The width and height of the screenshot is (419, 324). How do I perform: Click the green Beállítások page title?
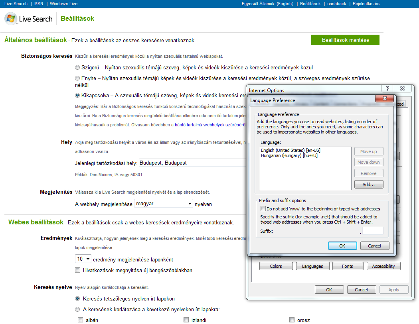(x=77, y=18)
